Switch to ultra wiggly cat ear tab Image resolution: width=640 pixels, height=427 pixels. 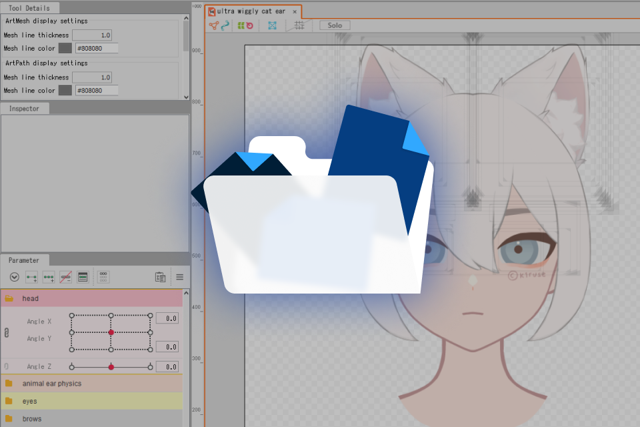click(251, 11)
